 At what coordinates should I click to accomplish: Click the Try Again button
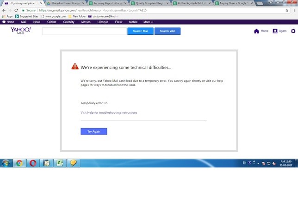coord(94,131)
